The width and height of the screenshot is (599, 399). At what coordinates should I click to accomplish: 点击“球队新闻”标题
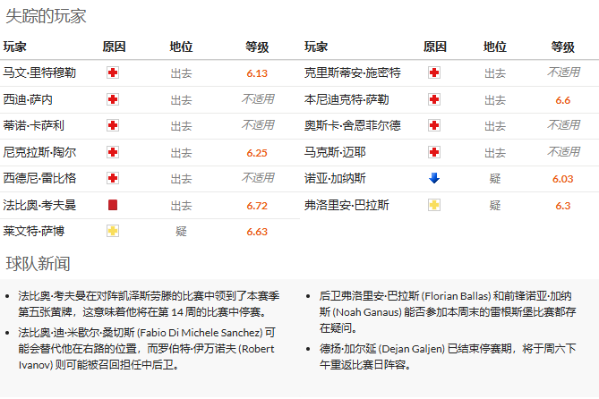(38, 263)
